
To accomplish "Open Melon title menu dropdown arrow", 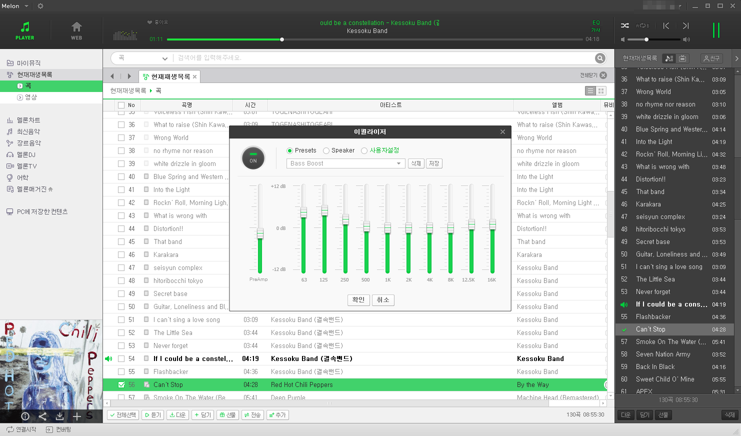I will [x=26, y=6].
